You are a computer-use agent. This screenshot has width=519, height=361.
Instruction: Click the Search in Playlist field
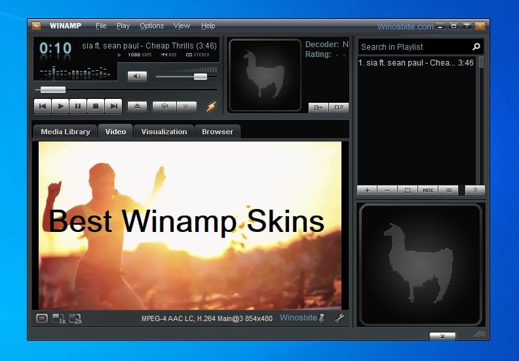click(415, 47)
